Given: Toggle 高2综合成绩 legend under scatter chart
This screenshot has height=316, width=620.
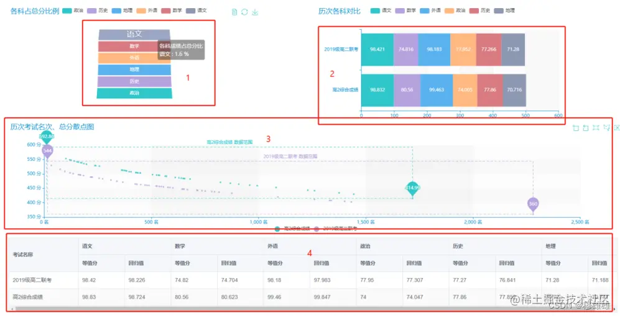Looking at the screenshot, I should 292,229.
